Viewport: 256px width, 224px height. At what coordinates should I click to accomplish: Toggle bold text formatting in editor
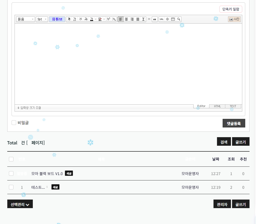click(69, 19)
